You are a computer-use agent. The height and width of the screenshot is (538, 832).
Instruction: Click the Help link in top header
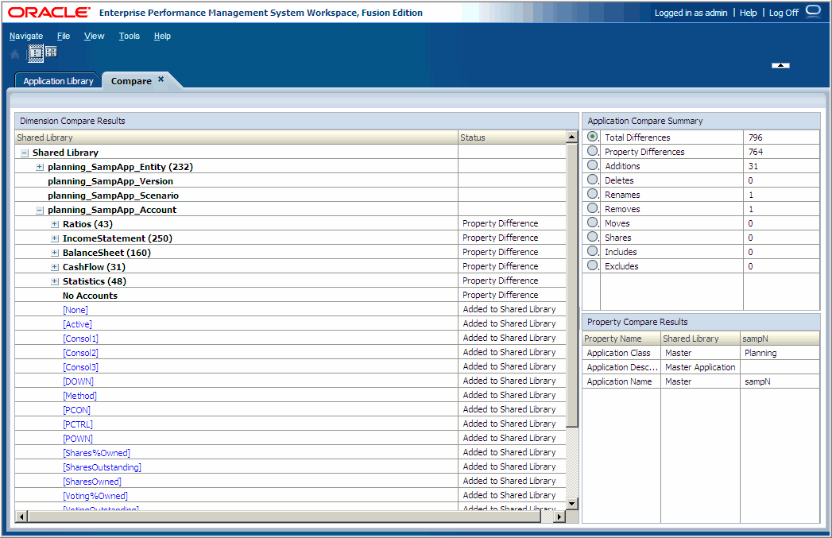coord(748,13)
